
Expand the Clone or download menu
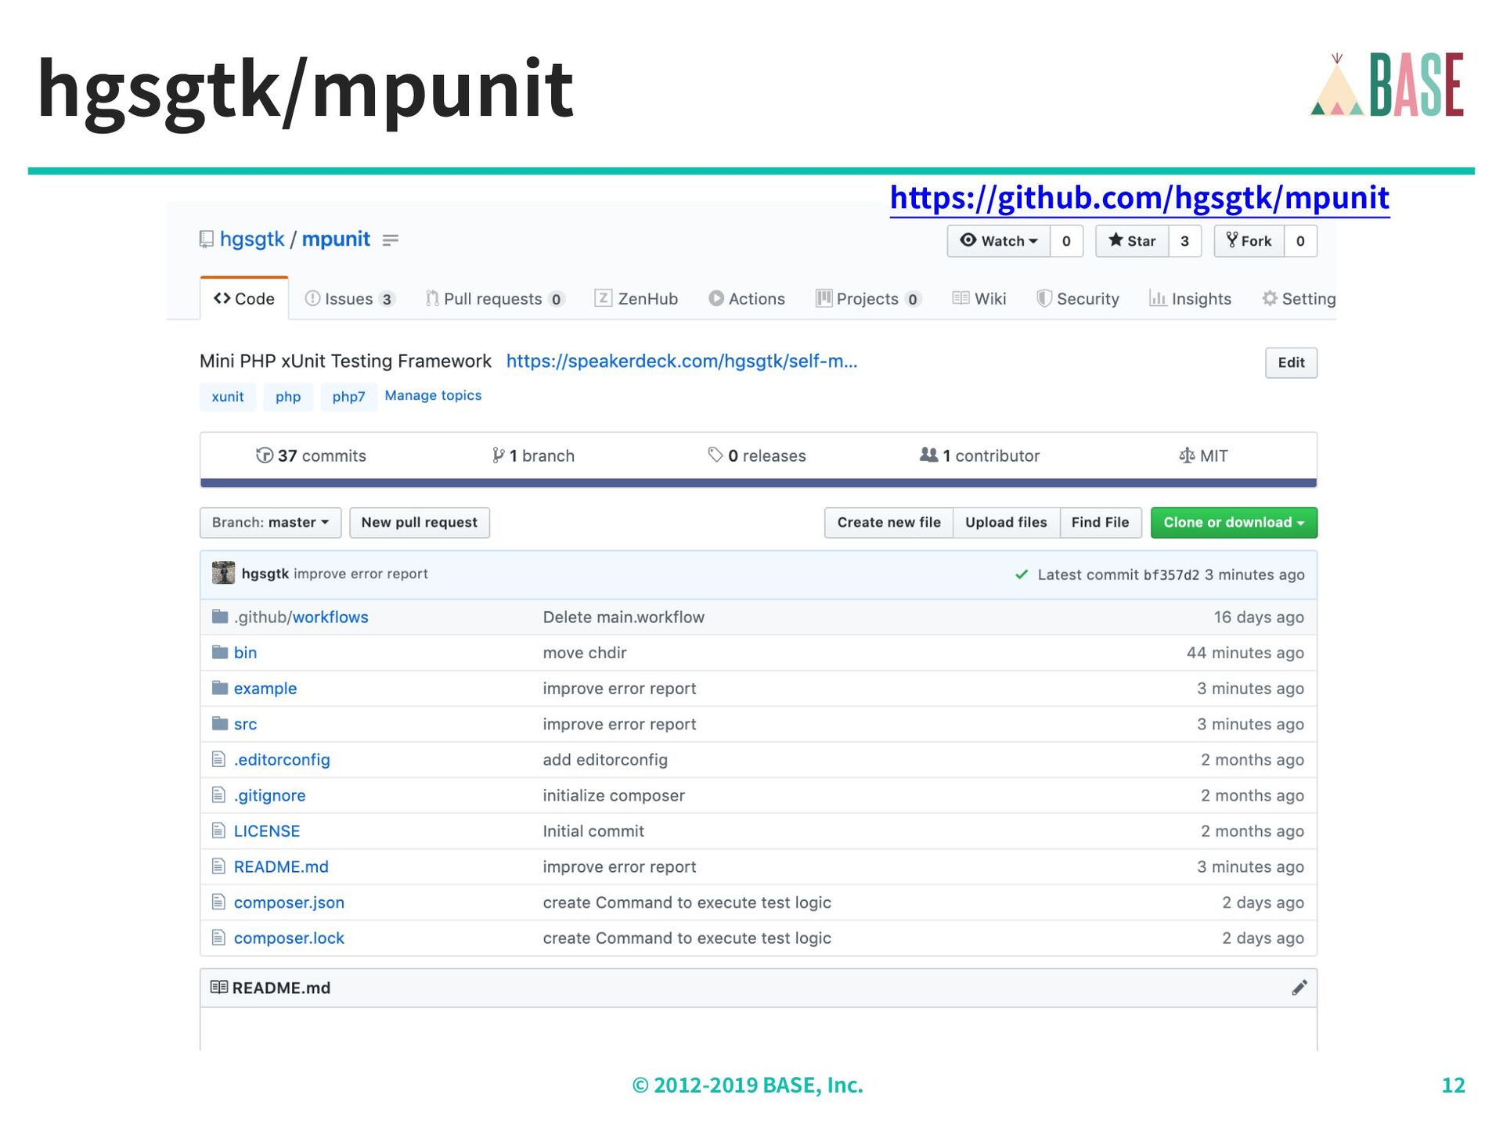click(x=1234, y=523)
